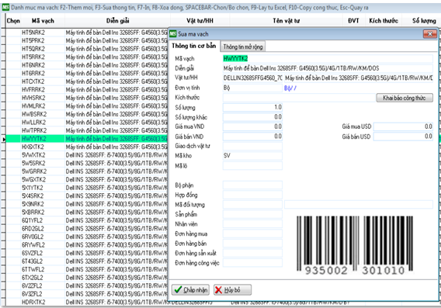This screenshot has height=308, width=441.
Task: Click the Diễn giải input field
Action: pos(328,68)
